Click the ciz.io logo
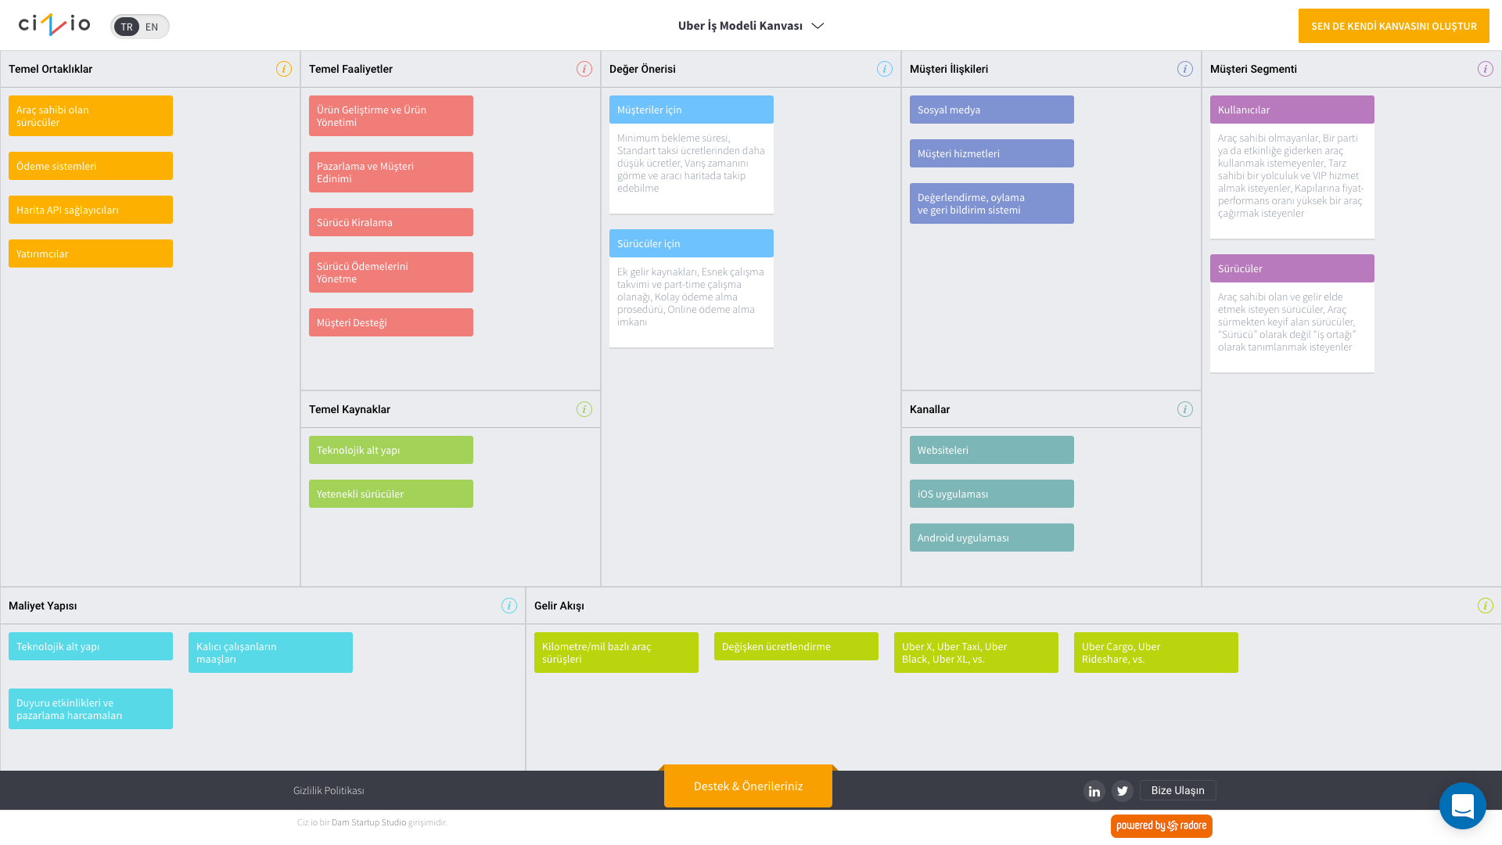Viewport: 1502px width, 845px height. (55, 25)
